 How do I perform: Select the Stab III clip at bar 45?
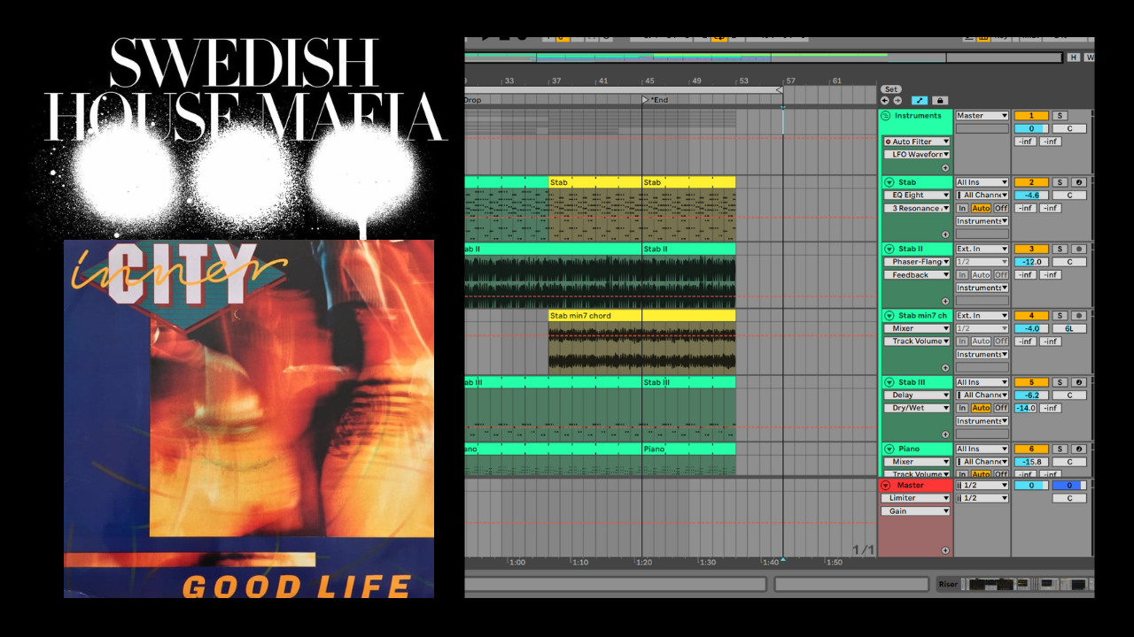click(x=688, y=382)
